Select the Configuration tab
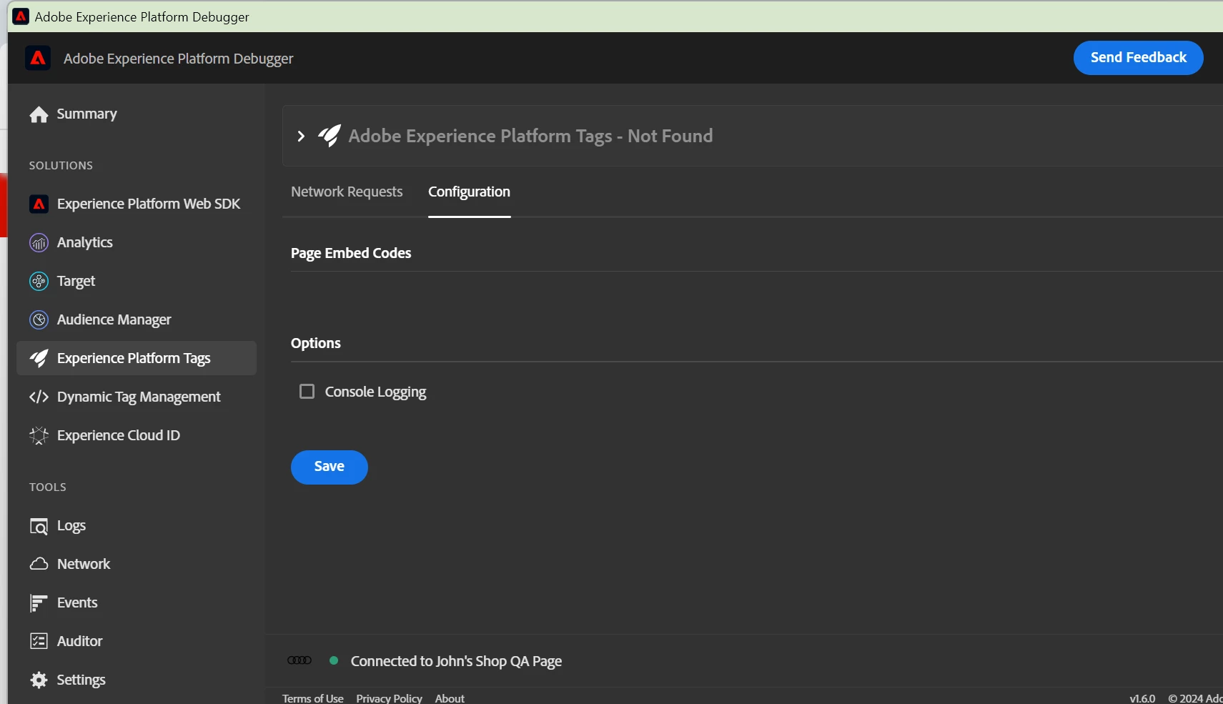The height and width of the screenshot is (704, 1223). (x=469, y=192)
